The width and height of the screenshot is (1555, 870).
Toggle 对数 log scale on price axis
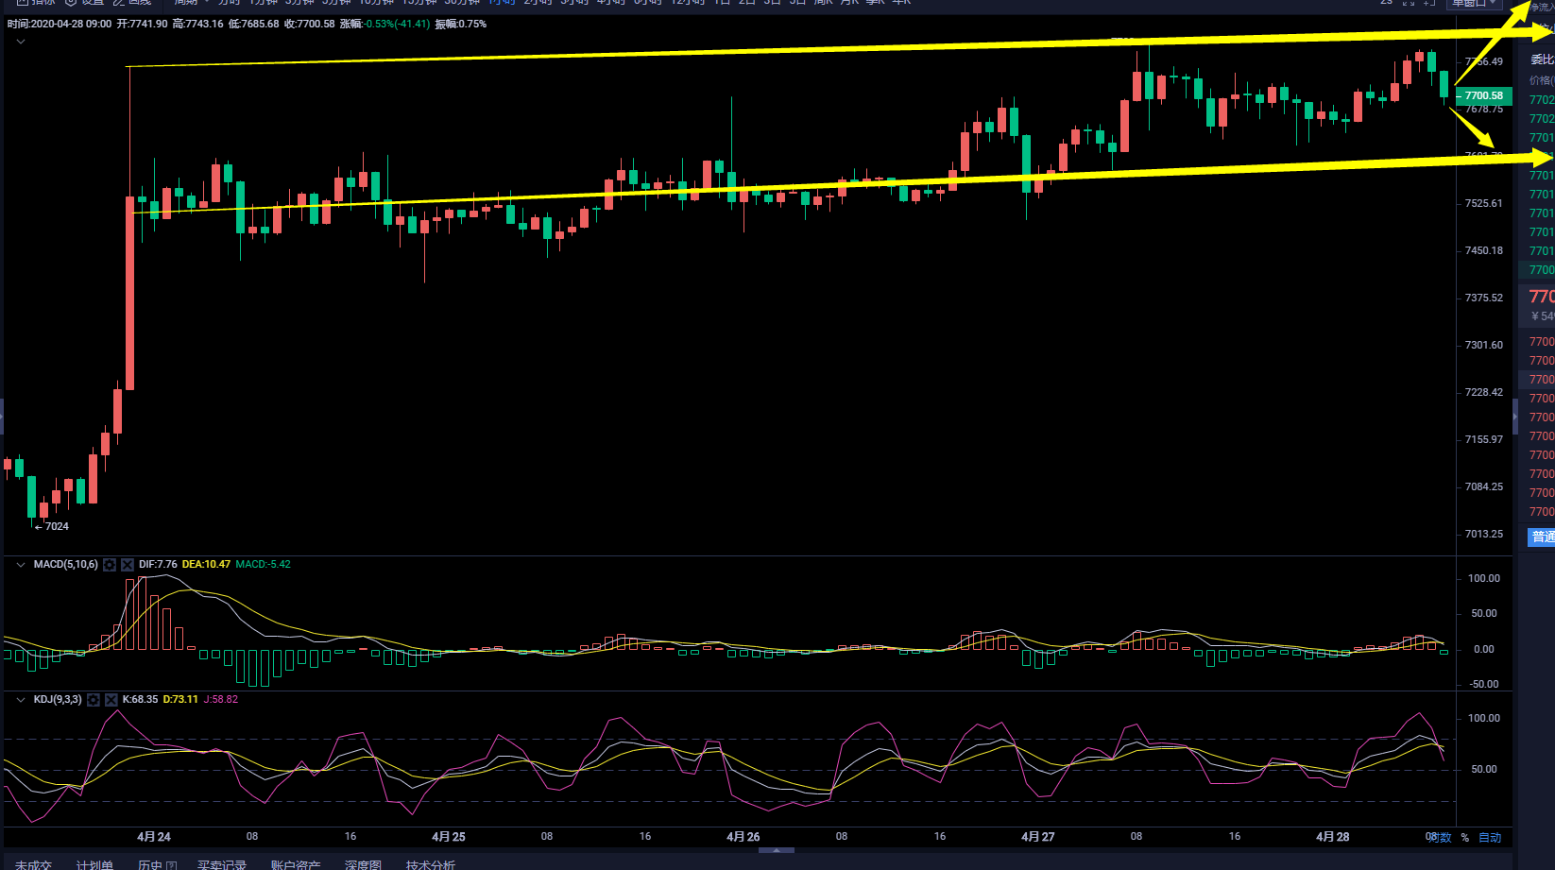click(1440, 838)
